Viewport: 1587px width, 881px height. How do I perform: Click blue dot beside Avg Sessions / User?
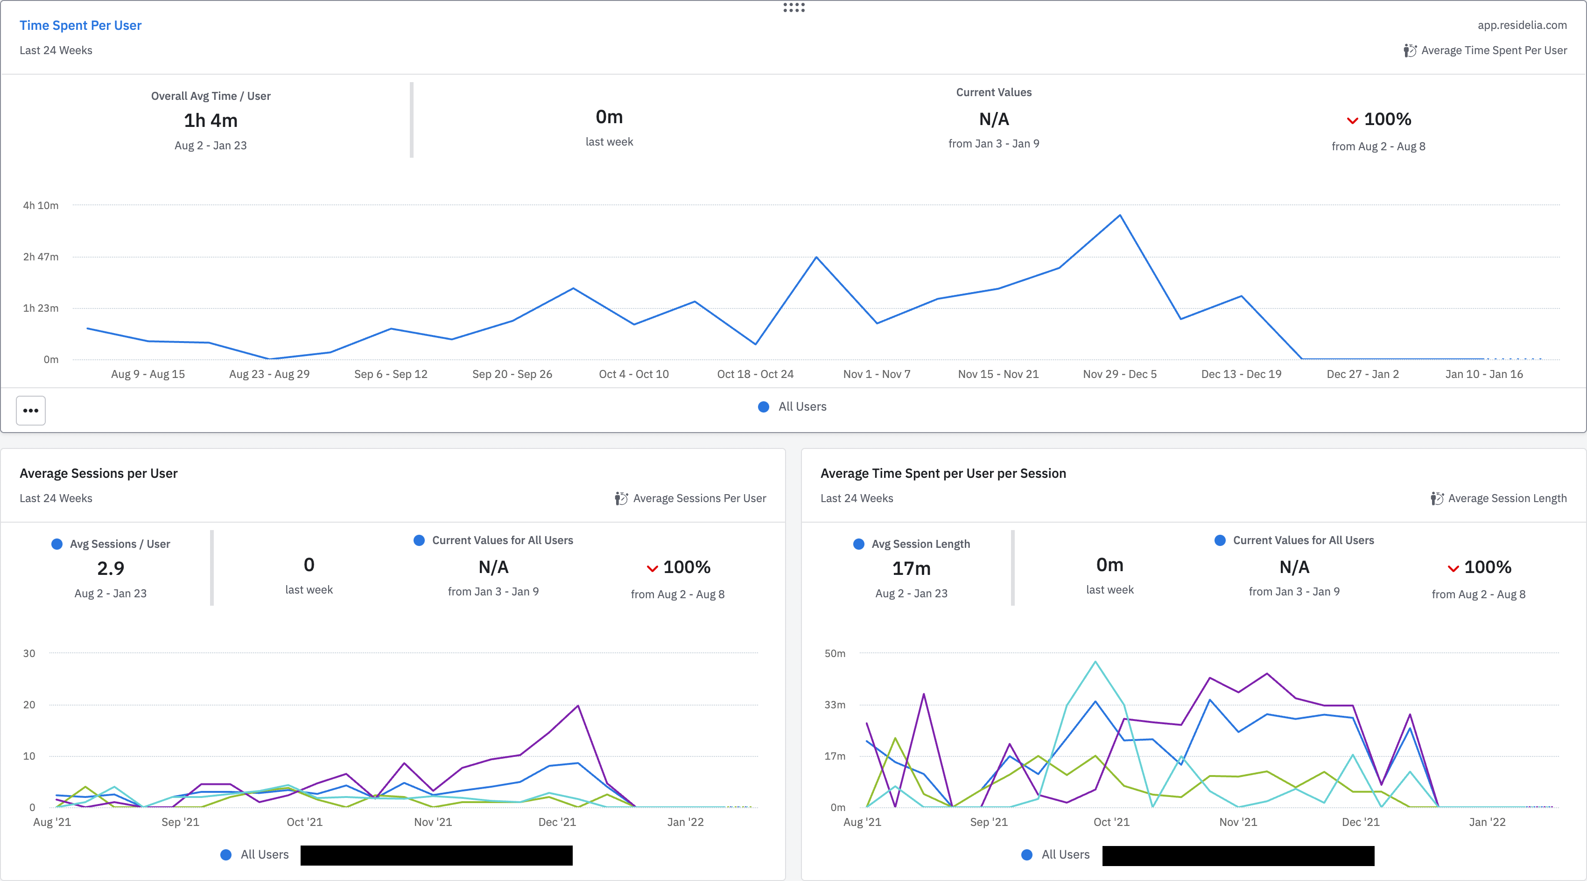56,544
